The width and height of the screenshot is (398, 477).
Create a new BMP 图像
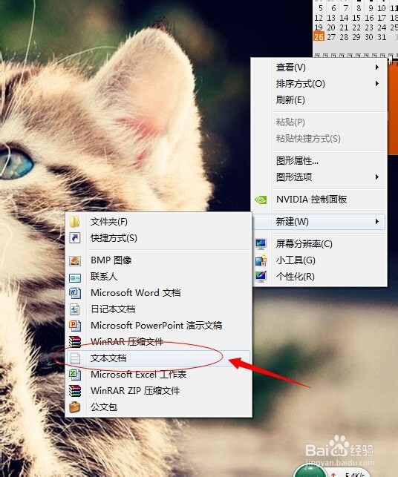click(158, 260)
